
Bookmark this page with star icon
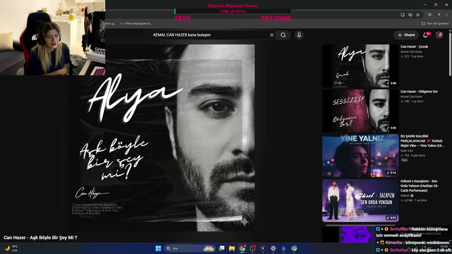(418, 15)
